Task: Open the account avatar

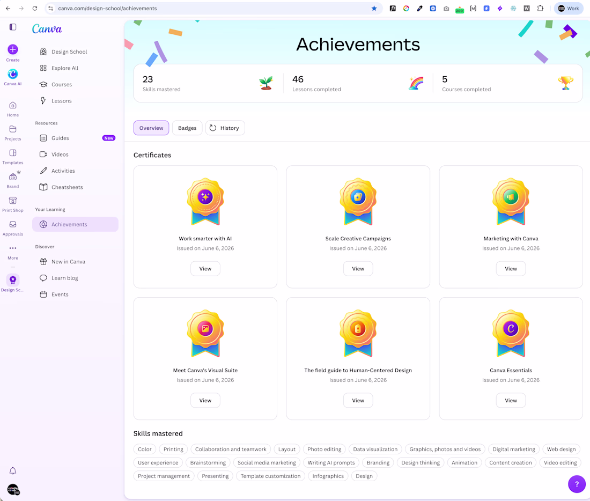Action: point(13,489)
